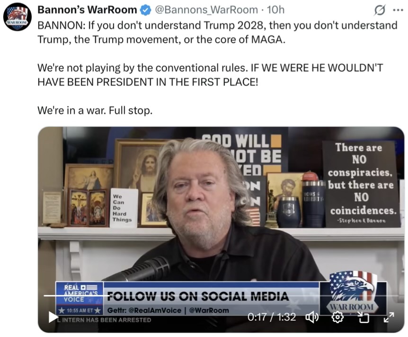Click the "We're in a war. Full stop." line
The image size is (408, 337).
coord(95,110)
